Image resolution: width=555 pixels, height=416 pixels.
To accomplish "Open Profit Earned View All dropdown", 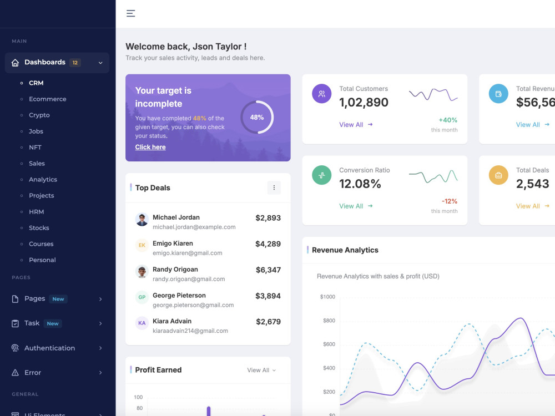I will pos(261,370).
